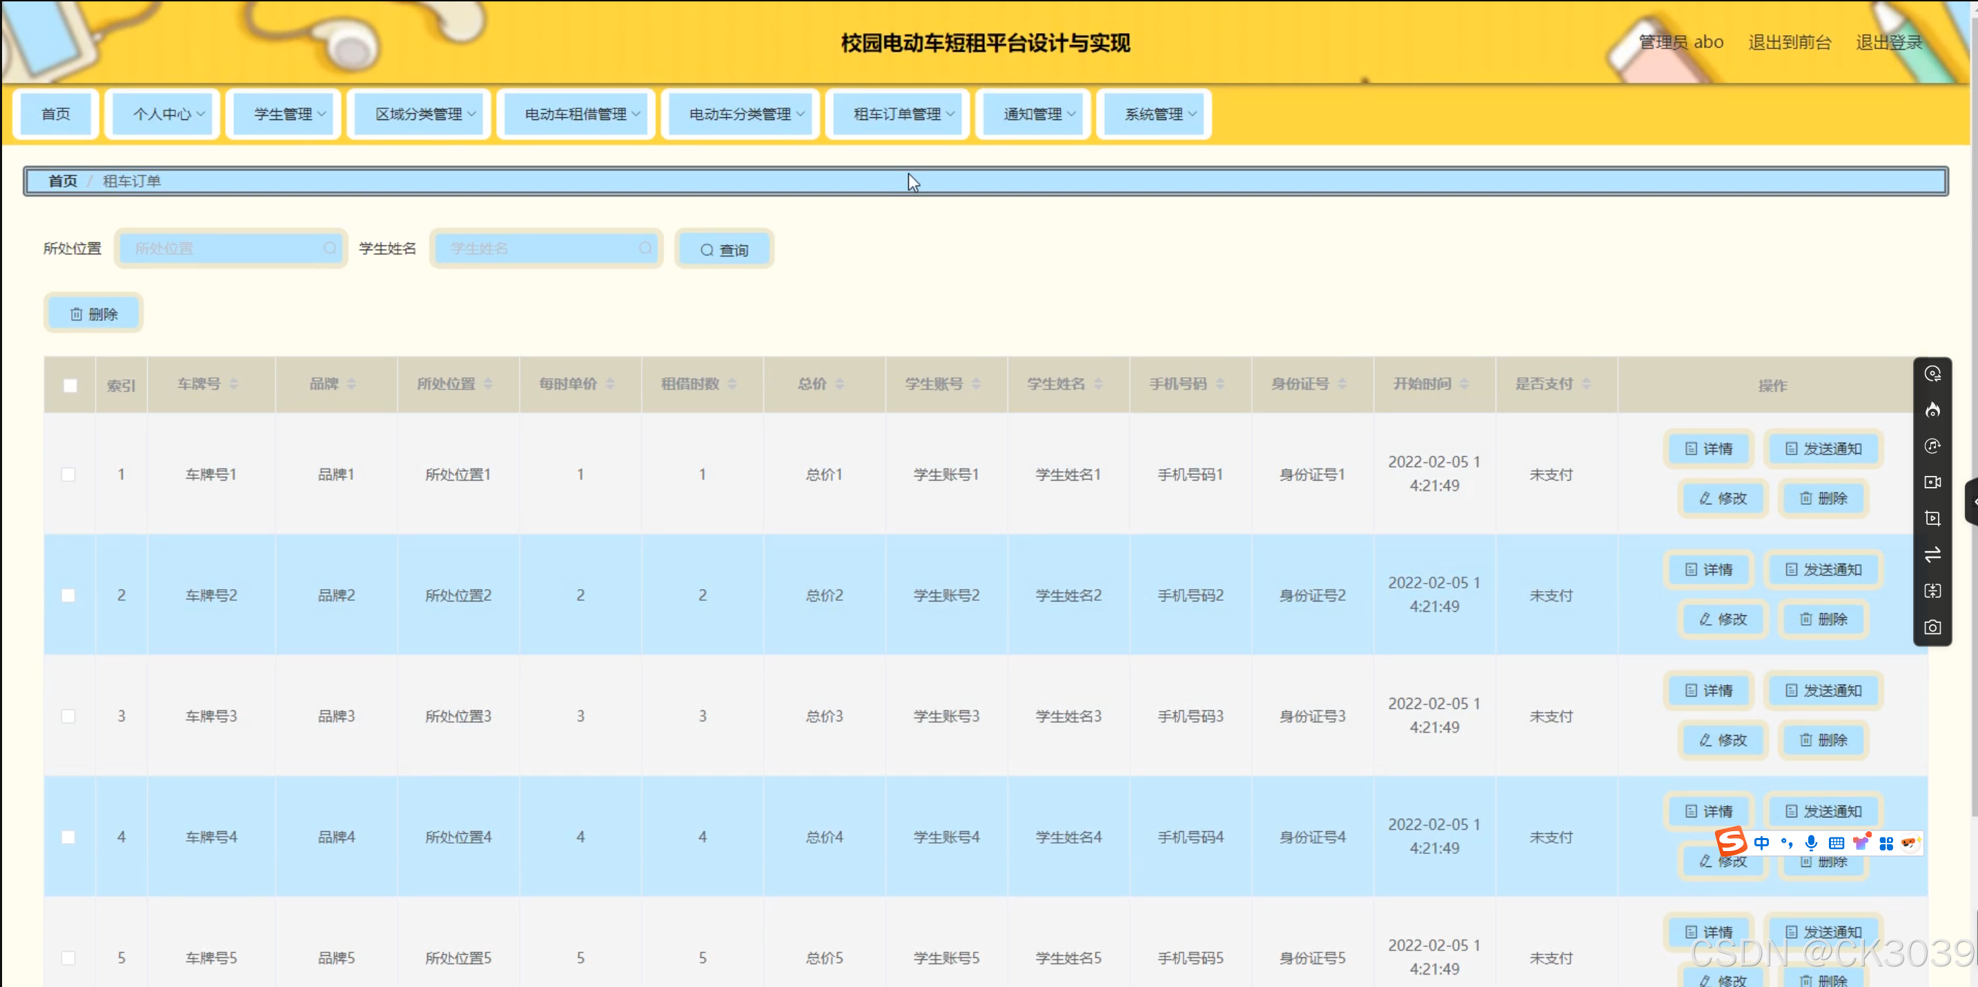Viewport: 1978px width, 987px height.
Task: Check the select-all checkbox in the table header
Action: pos(70,386)
